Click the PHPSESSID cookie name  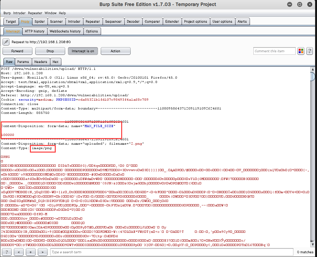coord(66,100)
